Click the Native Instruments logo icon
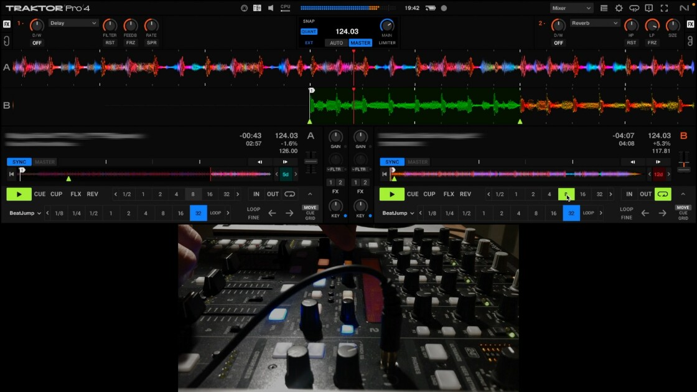This screenshot has width=697, height=392. click(x=684, y=8)
